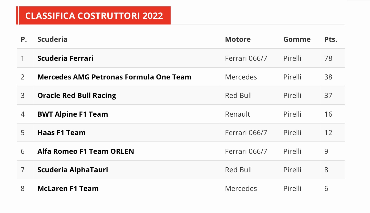Click the Mercedes engine cell for McLaren
This screenshot has width=370, height=213.
click(x=241, y=188)
